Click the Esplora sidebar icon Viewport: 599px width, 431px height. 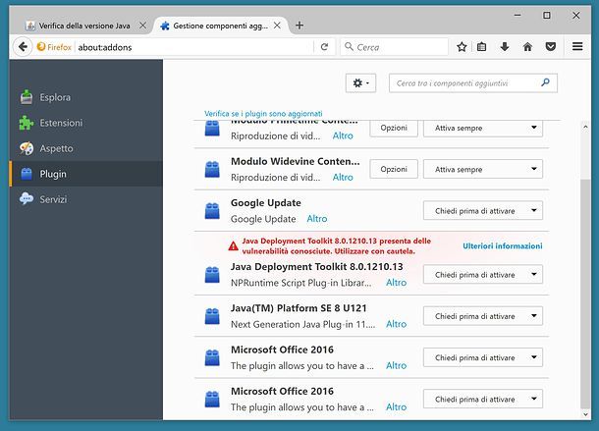point(27,97)
